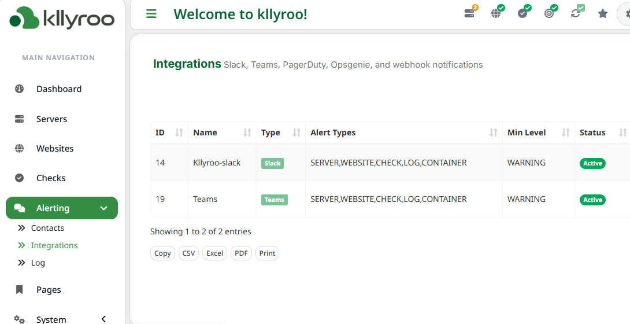Open the target status icon in header
The height and width of the screenshot is (324, 630).
click(x=550, y=13)
